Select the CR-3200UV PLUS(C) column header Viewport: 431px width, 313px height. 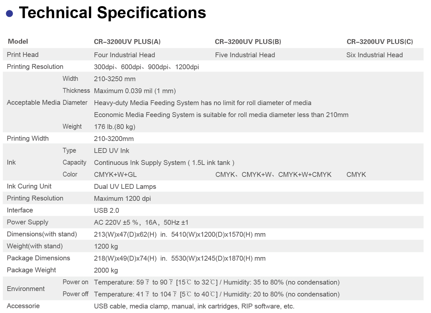[x=380, y=42]
